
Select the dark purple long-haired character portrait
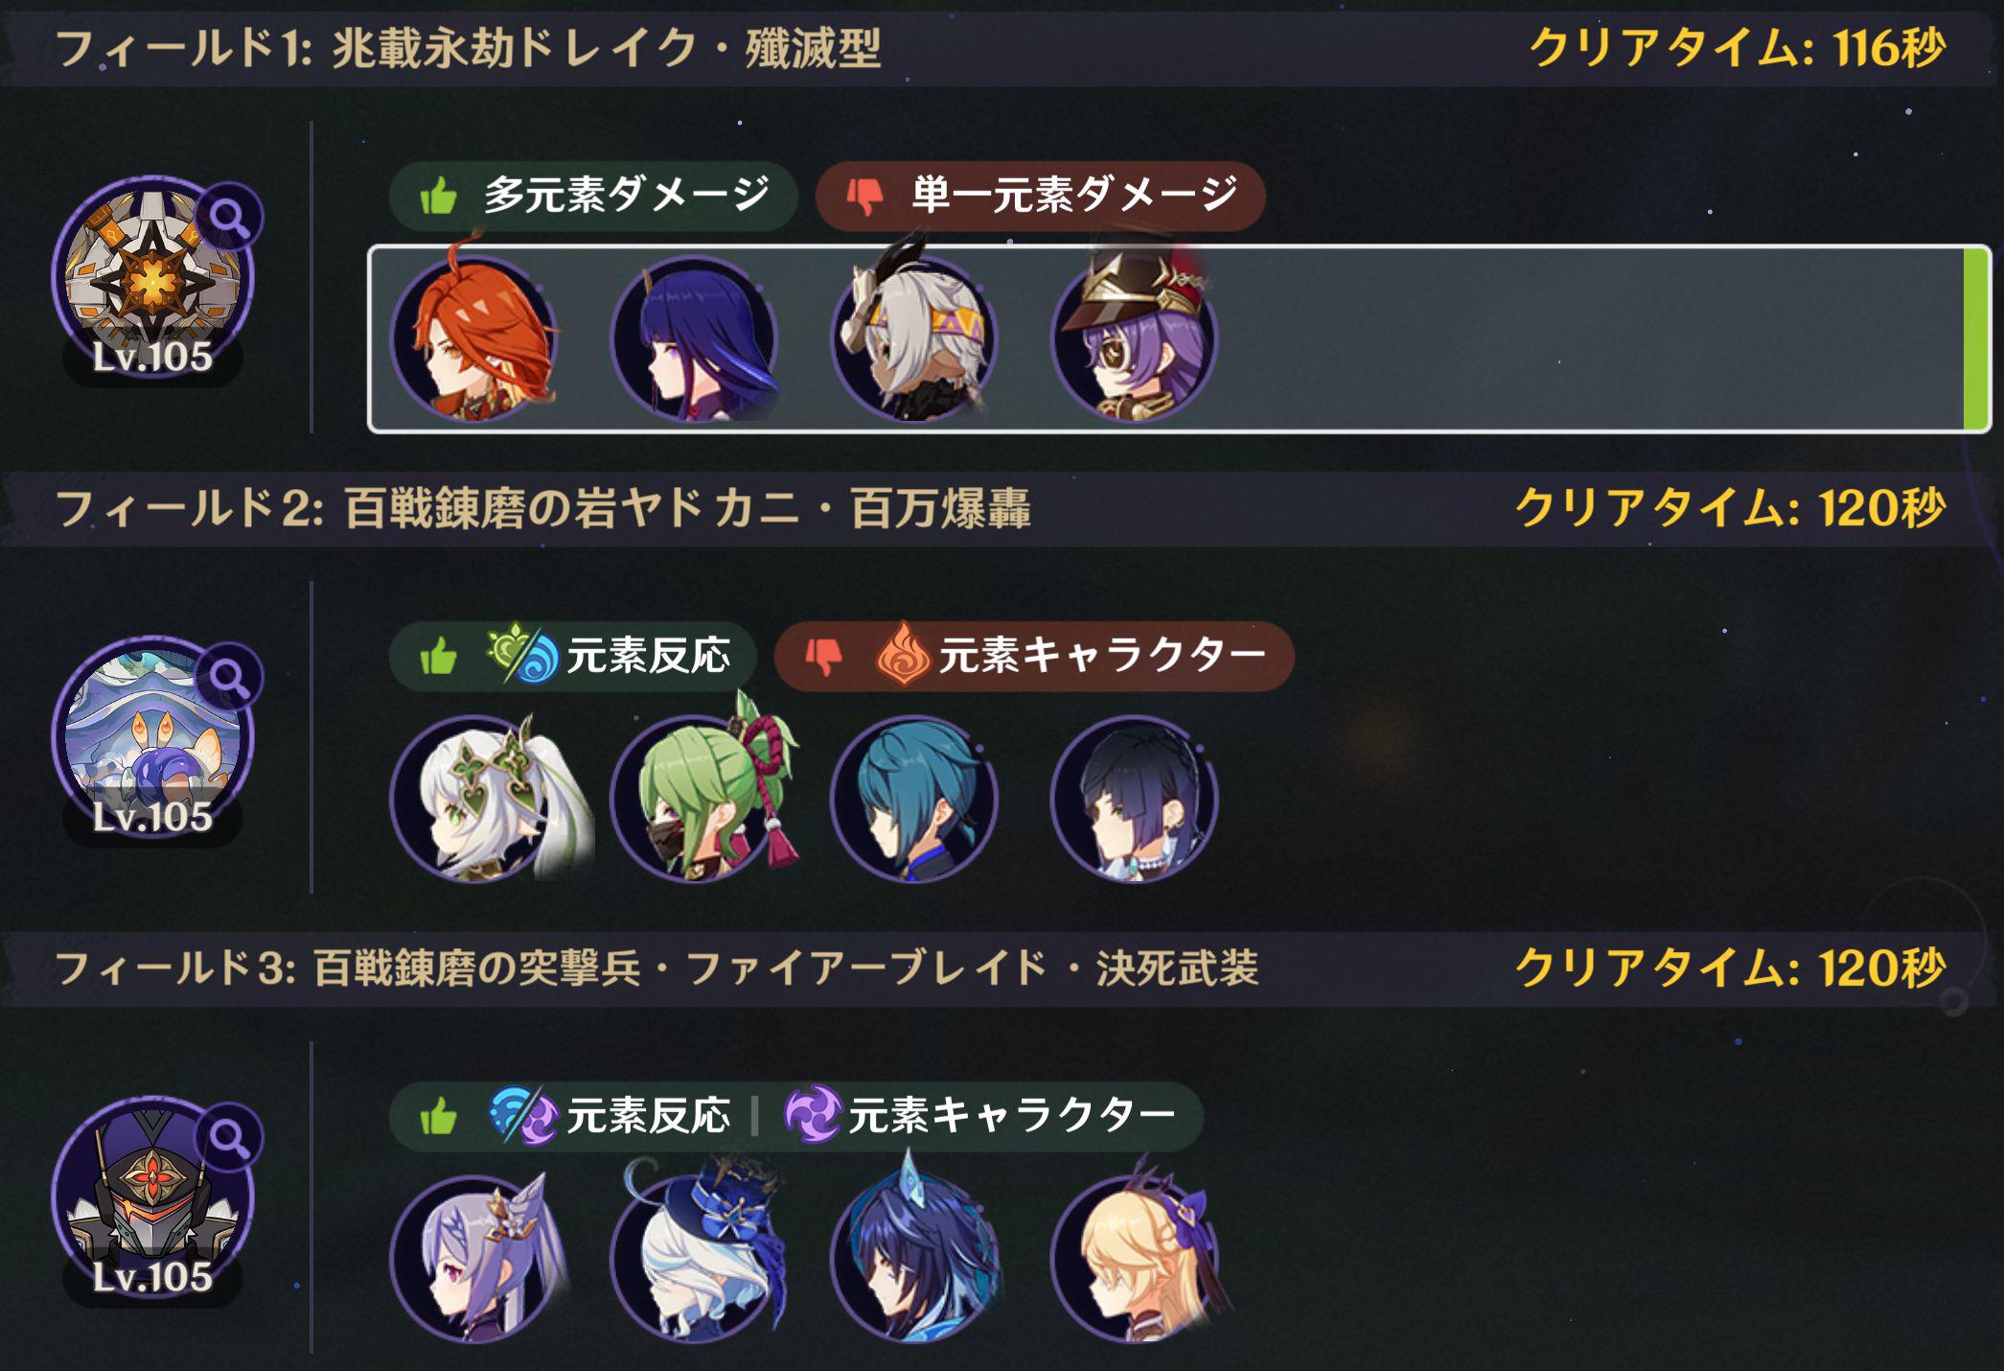696,338
